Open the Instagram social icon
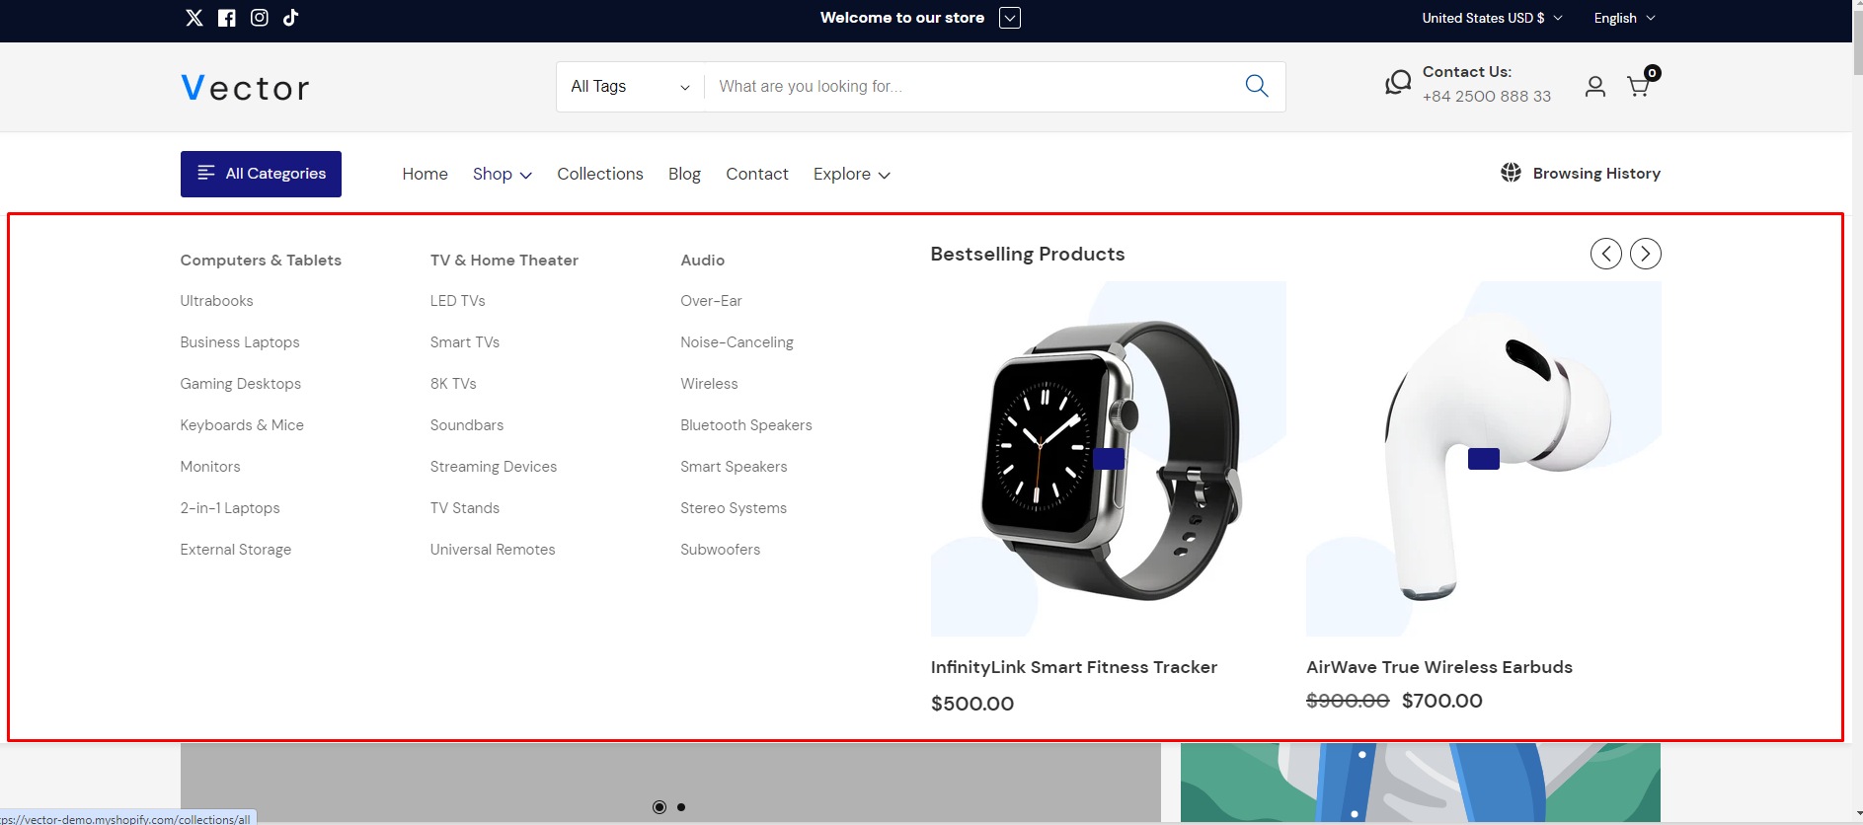1863x825 pixels. (x=260, y=18)
